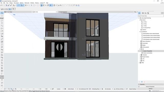This screenshot has height=92, width=164.
Task: Open the Help menu
Action: coord(47,3)
